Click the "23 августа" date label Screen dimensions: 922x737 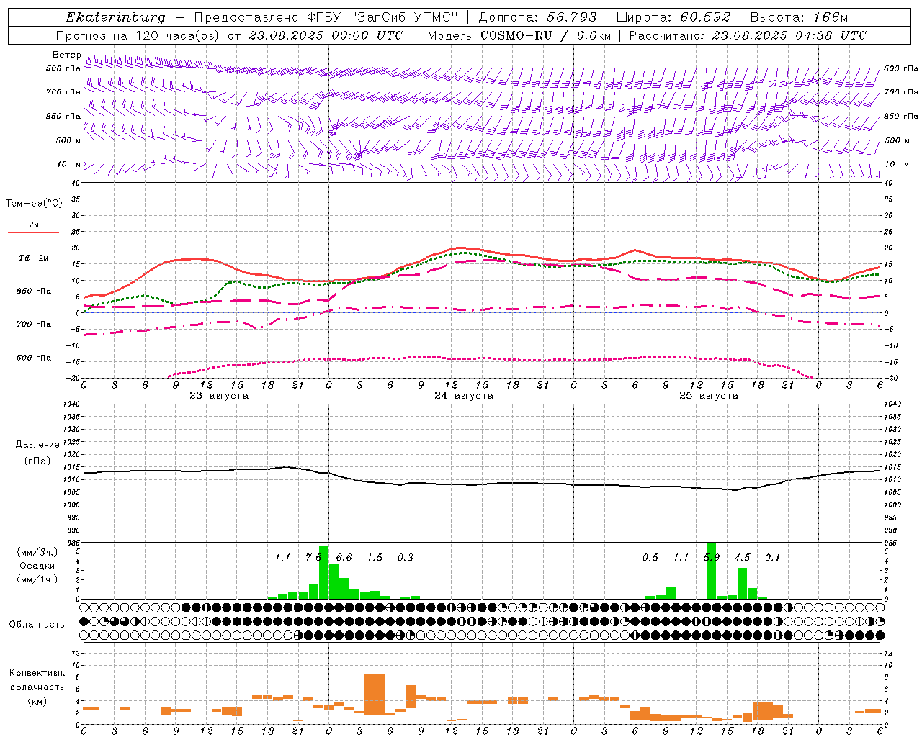coord(219,396)
